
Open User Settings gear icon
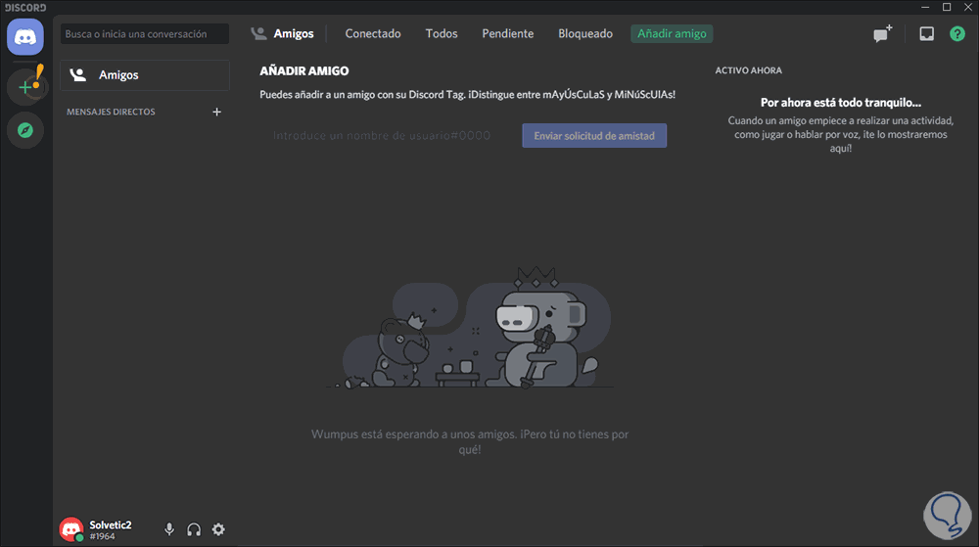[218, 529]
